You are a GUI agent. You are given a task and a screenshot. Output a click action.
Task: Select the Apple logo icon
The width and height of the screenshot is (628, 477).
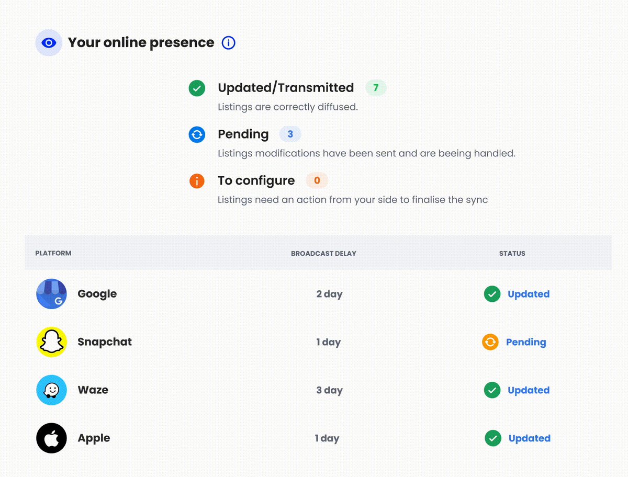51,438
